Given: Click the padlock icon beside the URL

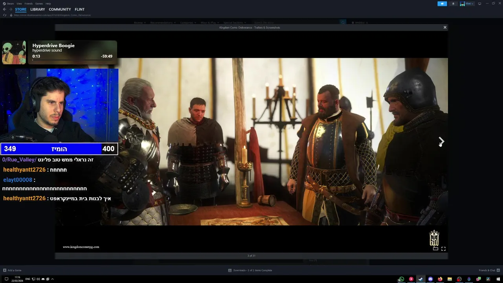Looking at the screenshot, I should coord(11,15).
